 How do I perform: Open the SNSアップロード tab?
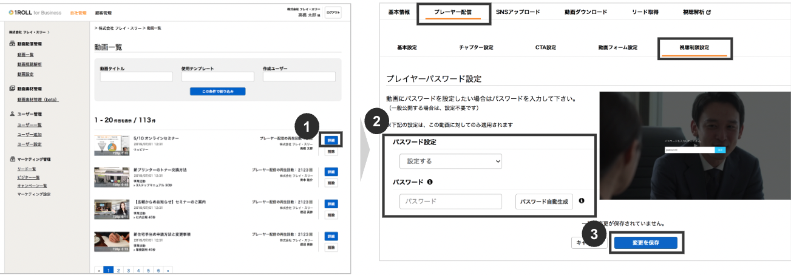pyautogui.click(x=518, y=12)
